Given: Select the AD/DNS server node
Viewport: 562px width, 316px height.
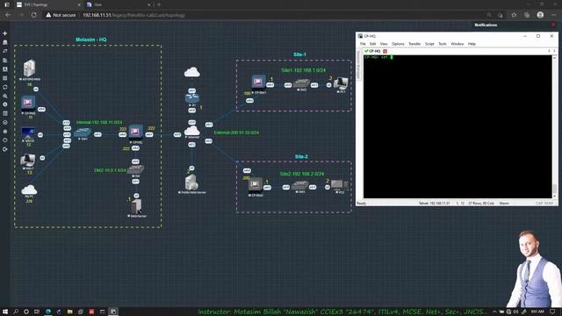Looking at the screenshot, I should point(29,68).
